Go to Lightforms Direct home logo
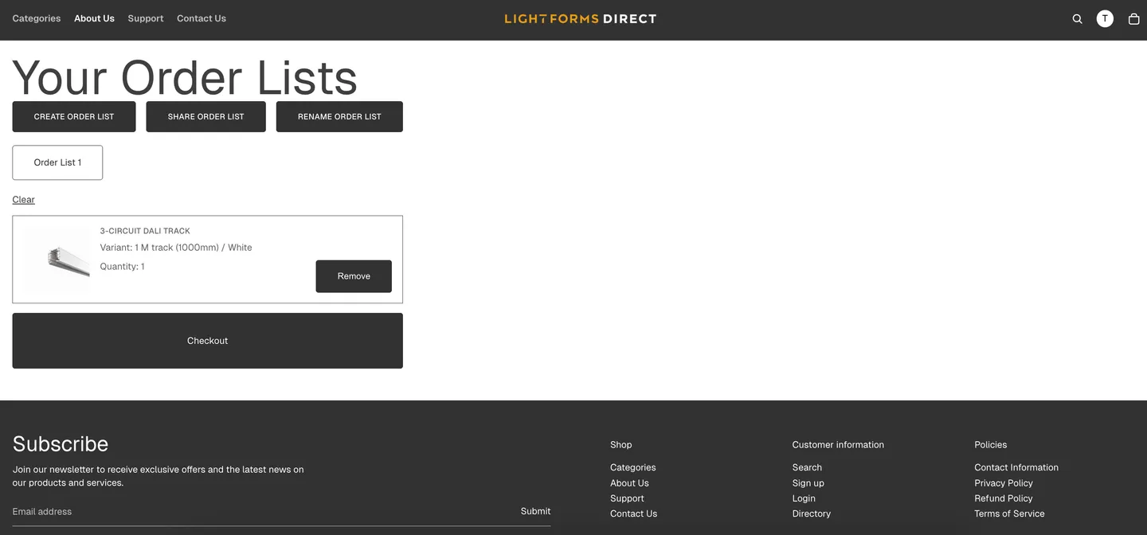The height and width of the screenshot is (535, 1147). pyautogui.click(x=581, y=19)
